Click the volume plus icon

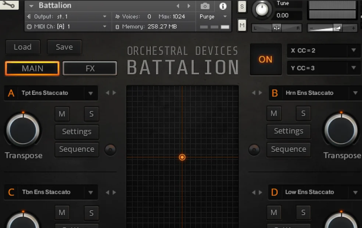(x=353, y=28)
